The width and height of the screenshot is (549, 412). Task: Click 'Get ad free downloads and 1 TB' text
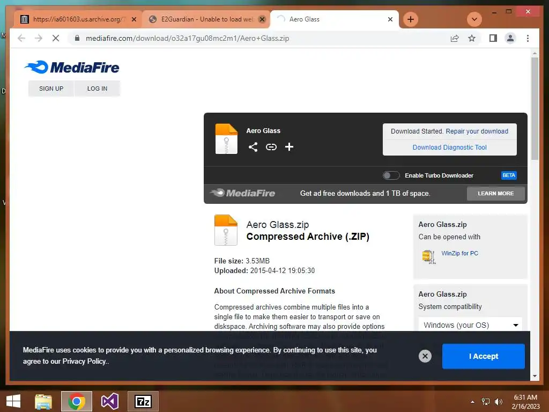[x=365, y=193]
